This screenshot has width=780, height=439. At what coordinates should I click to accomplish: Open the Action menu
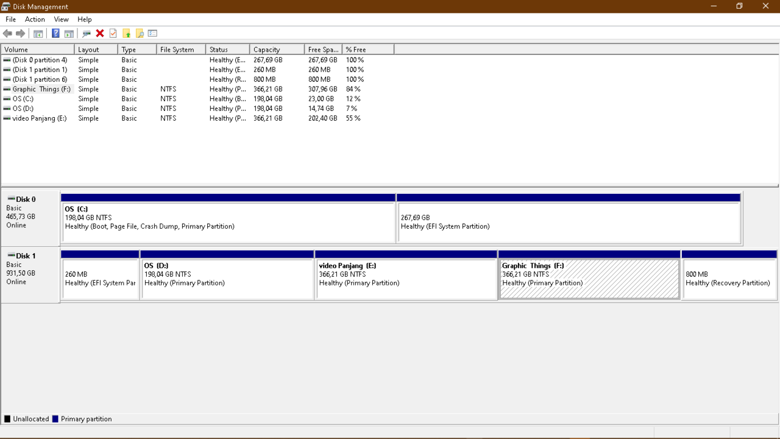coord(35,20)
